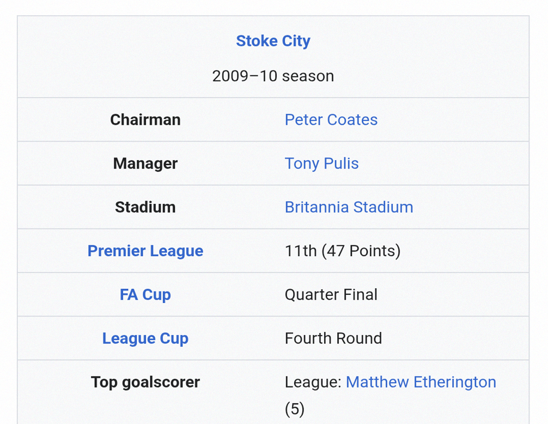Open the Premier League link

pos(145,251)
